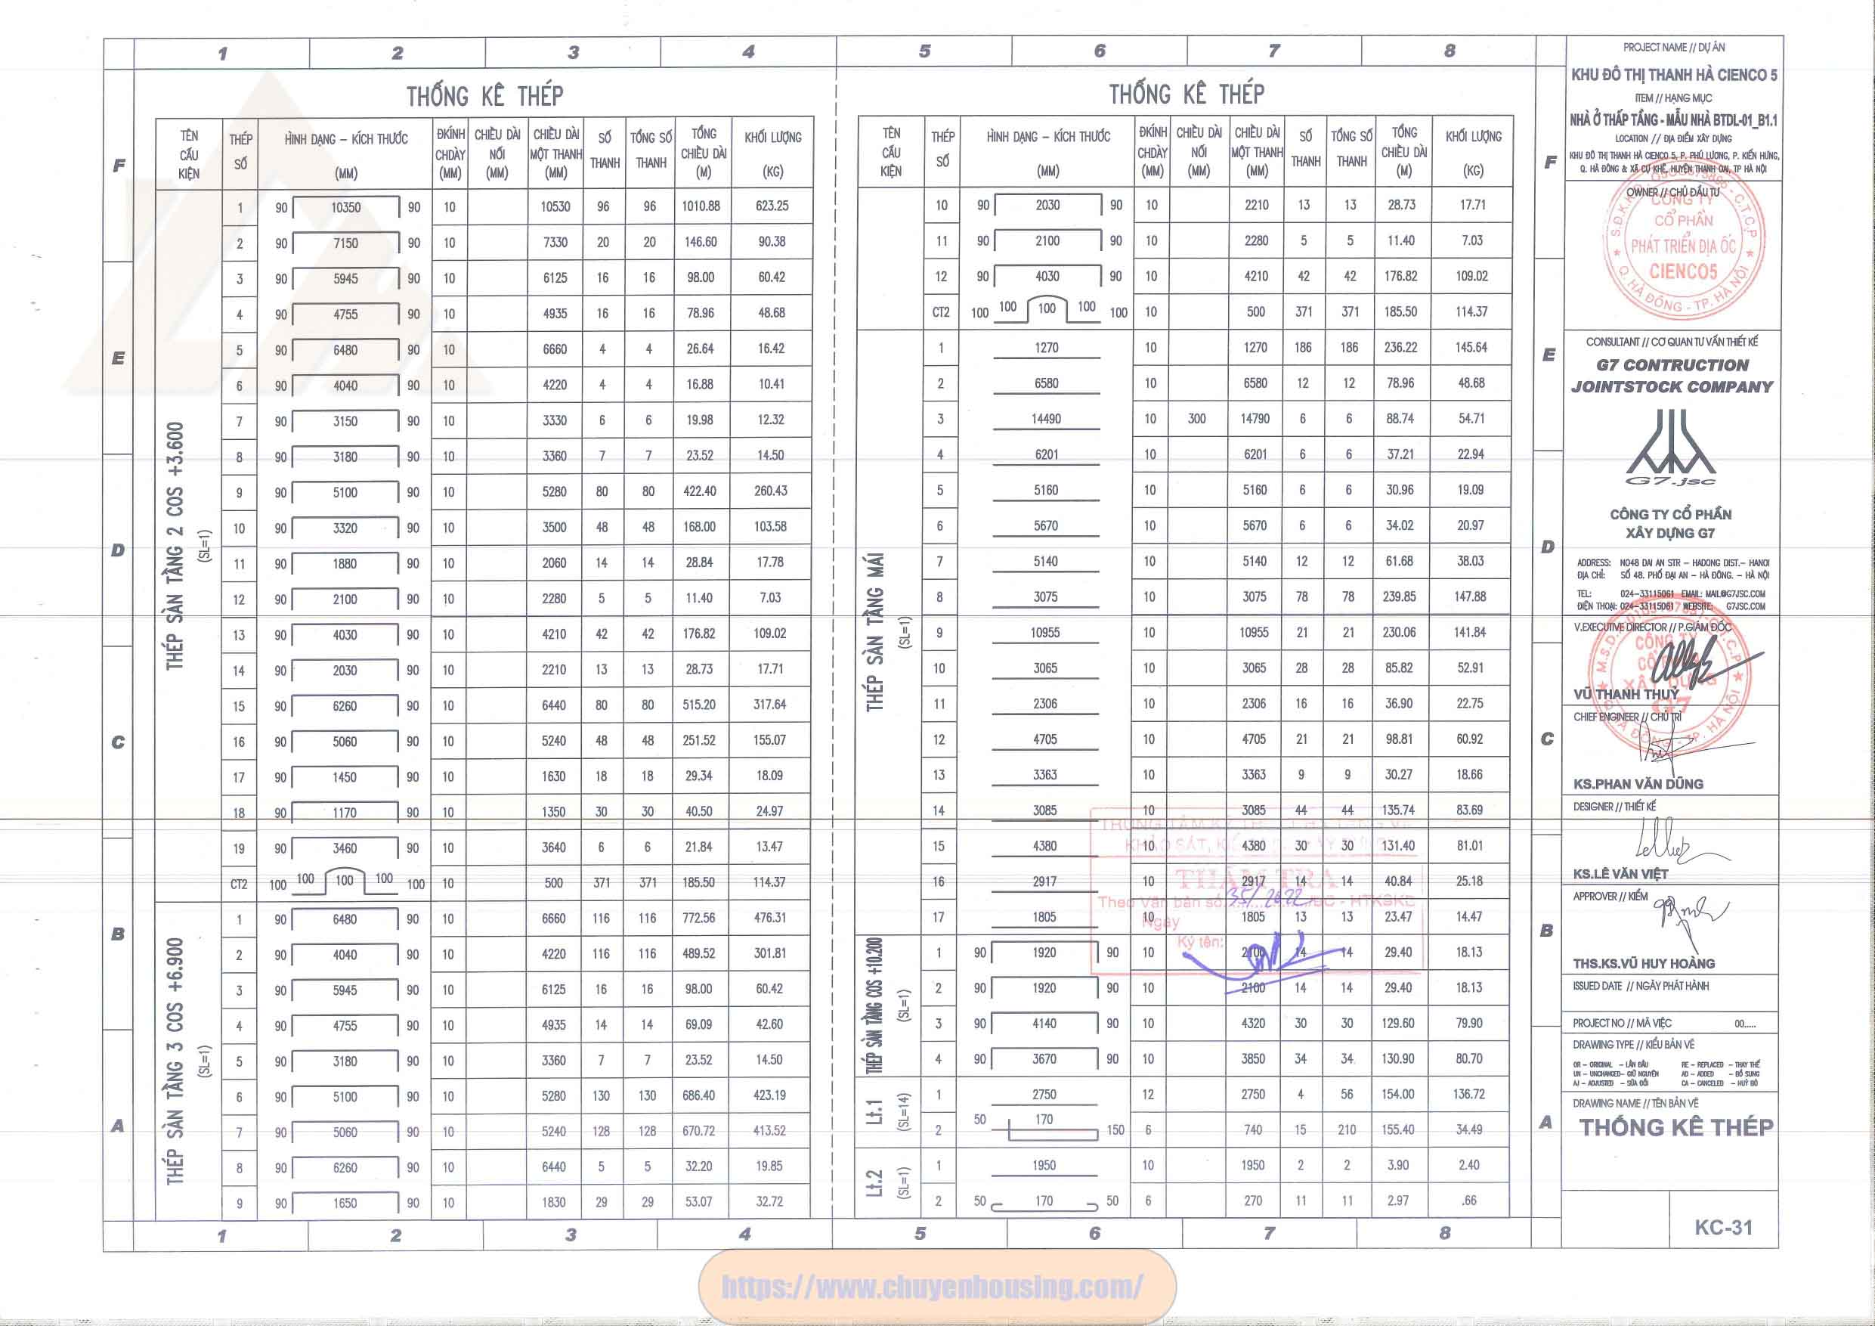Click 'DESIGNER // THIẾT KẾ' label
The image size is (1875, 1326).
[1614, 807]
